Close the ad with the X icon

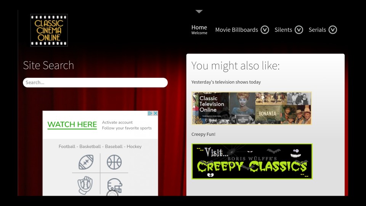156,113
